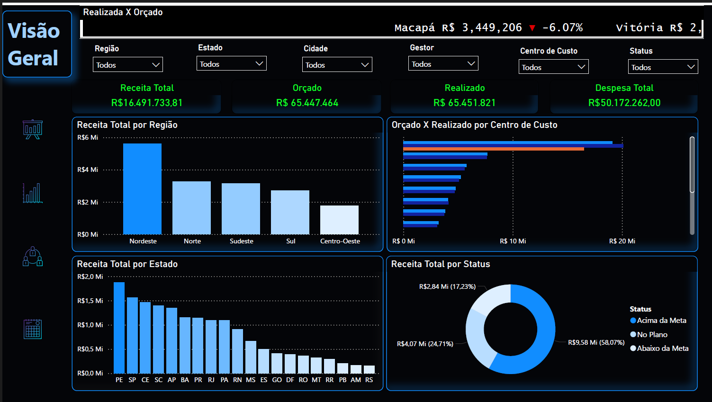Open the Região filter dropdown
712x402 pixels.
pos(127,64)
